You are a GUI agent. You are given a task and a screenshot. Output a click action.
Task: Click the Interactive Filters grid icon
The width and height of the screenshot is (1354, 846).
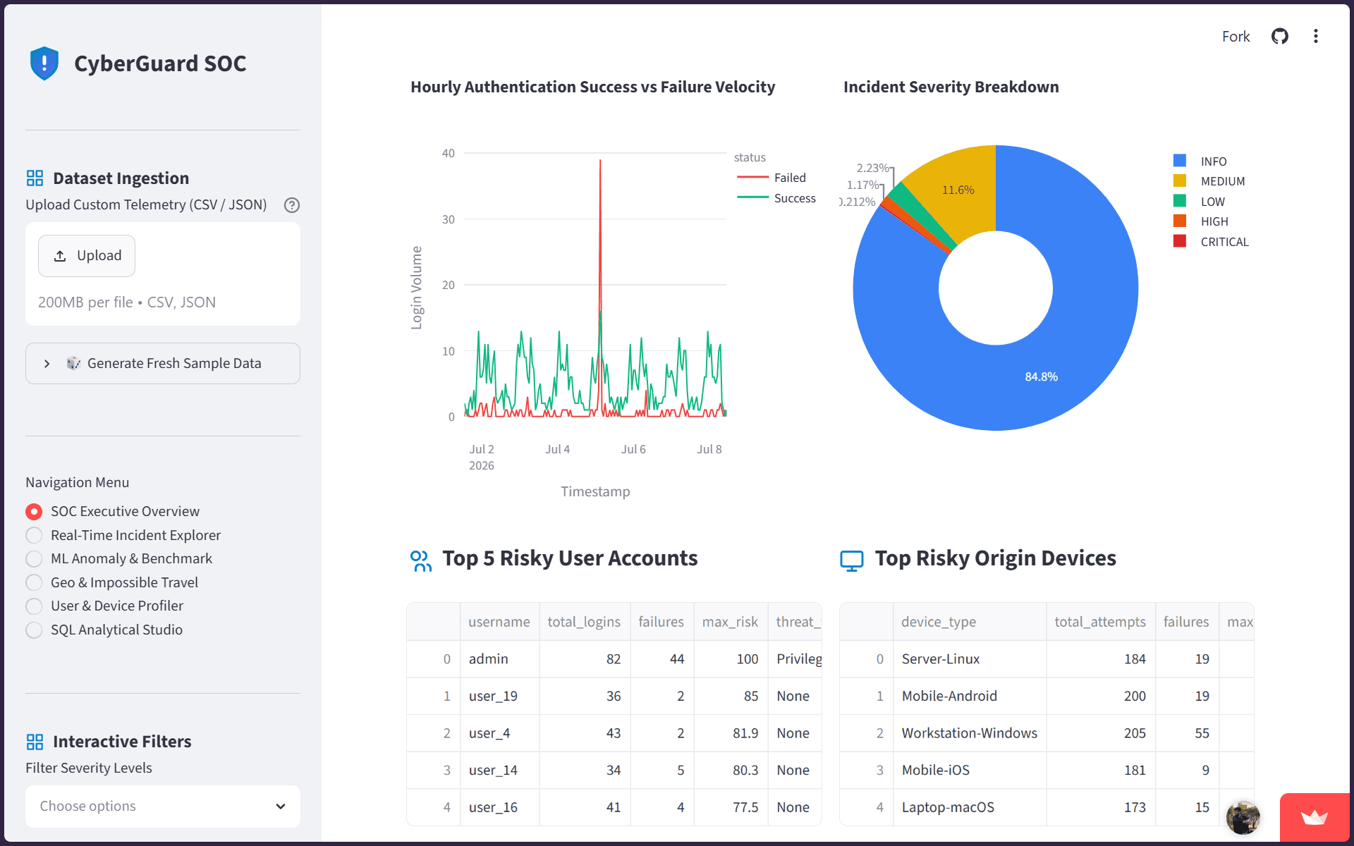(35, 742)
